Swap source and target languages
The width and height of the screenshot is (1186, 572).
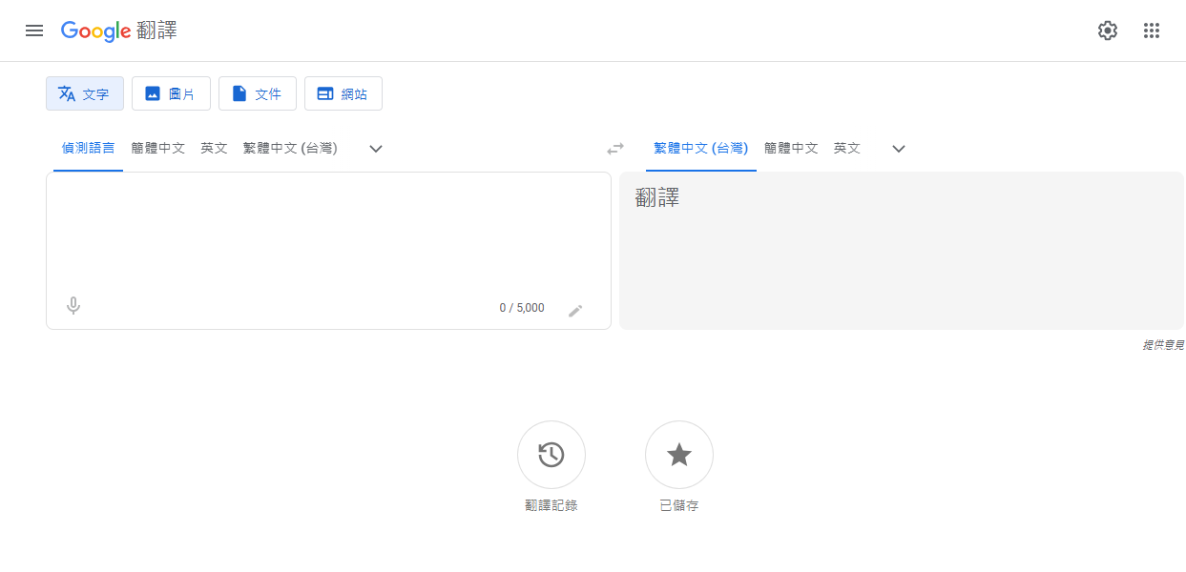point(615,149)
